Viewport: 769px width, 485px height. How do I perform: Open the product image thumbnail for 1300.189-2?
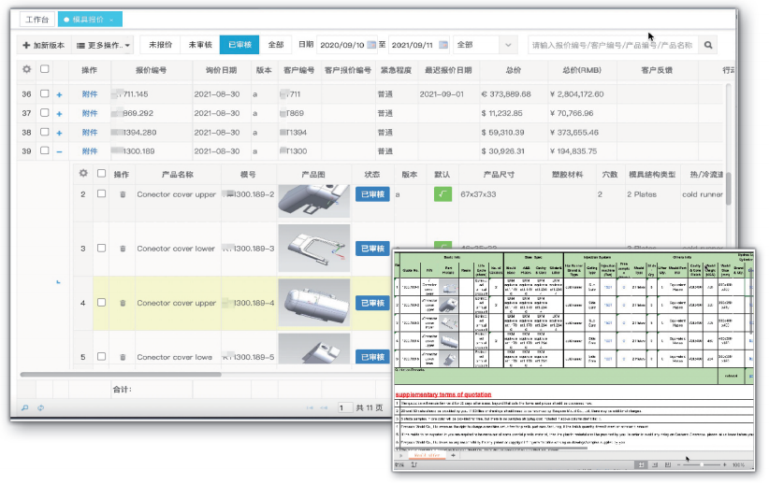pyautogui.click(x=314, y=201)
